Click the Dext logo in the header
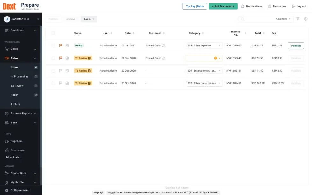The height and width of the screenshot is (195, 312). 9,6
